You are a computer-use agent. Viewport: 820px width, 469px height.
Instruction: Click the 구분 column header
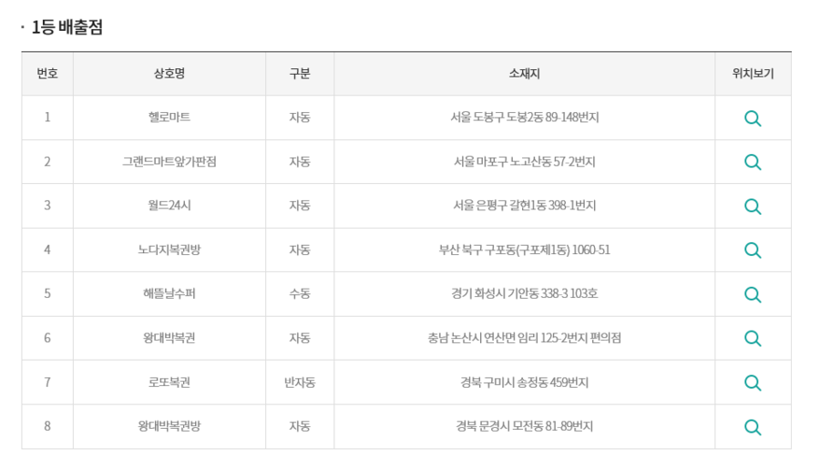(x=300, y=74)
